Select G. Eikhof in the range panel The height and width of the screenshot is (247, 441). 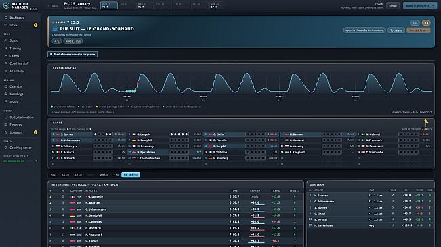coord(241,134)
